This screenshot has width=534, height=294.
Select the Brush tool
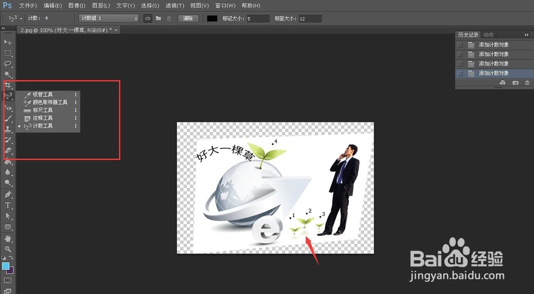pos(7,118)
